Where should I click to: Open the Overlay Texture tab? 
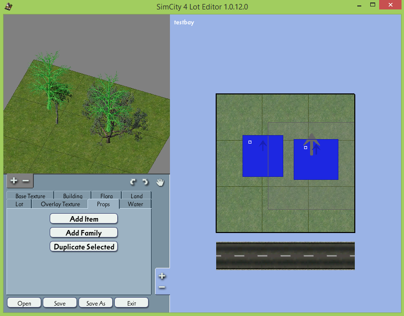[x=60, y=204]
